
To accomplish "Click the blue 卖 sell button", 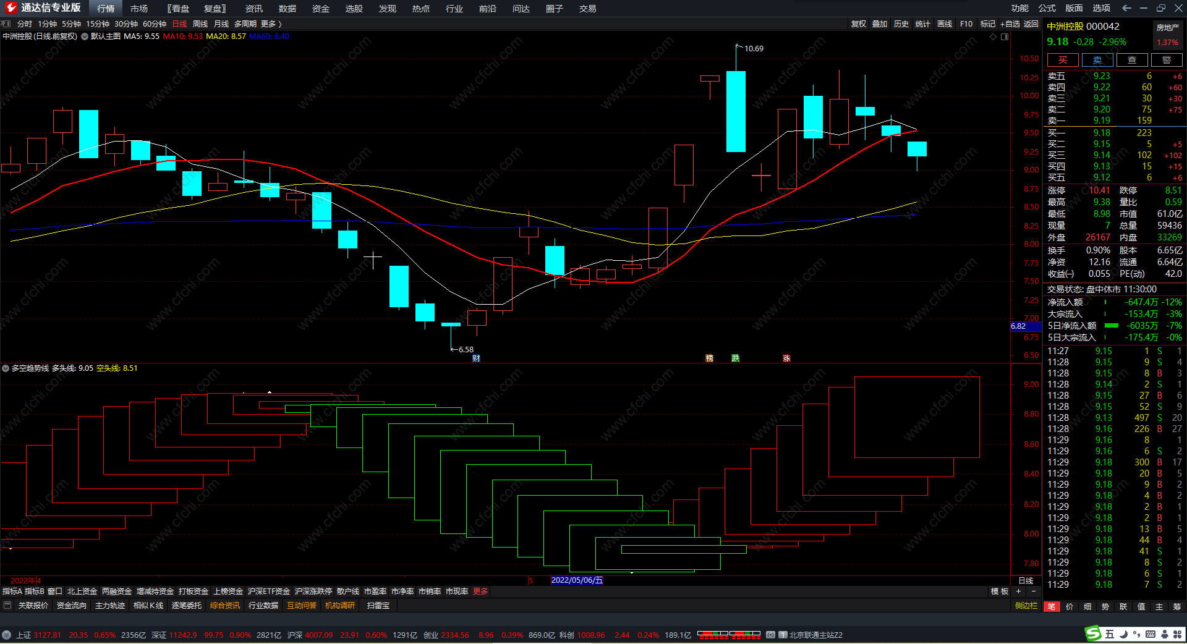I will tap(1097, 60).
